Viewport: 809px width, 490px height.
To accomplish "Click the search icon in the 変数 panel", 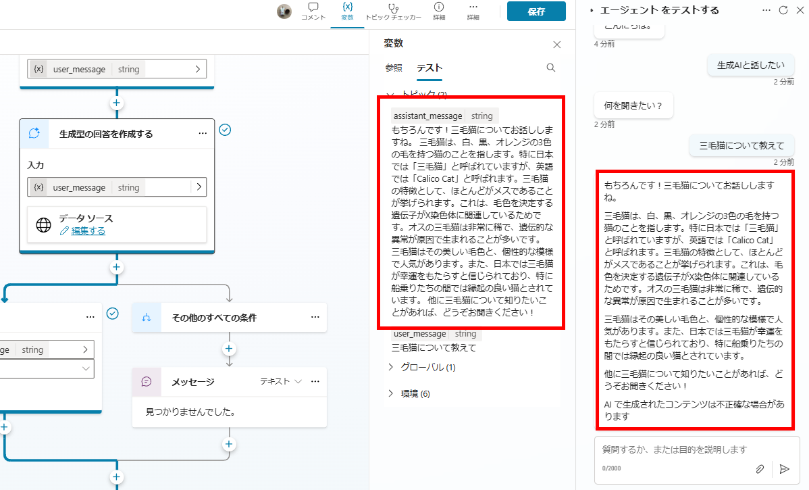I will pos(551,68).
